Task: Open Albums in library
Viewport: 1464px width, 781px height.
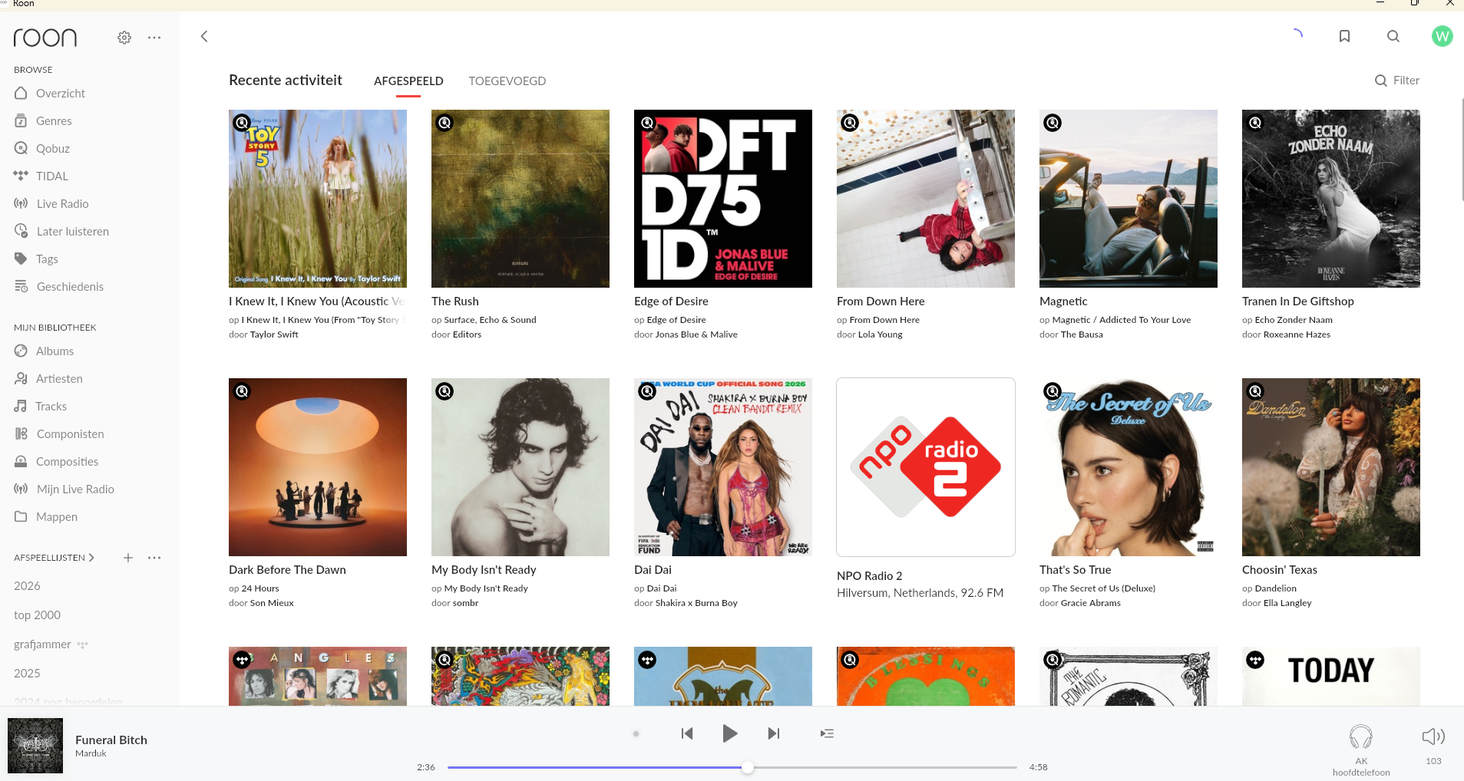Action: point(55,351)
